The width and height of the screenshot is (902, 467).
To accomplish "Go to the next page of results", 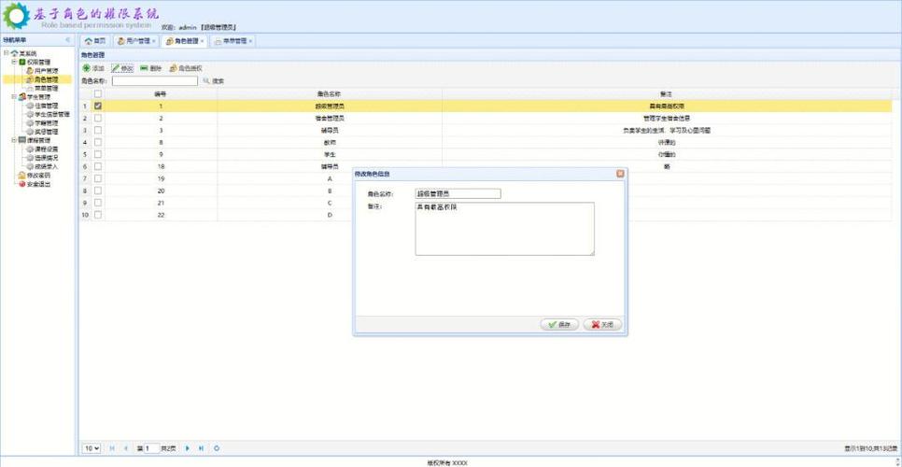I will (x=188, y=448).
